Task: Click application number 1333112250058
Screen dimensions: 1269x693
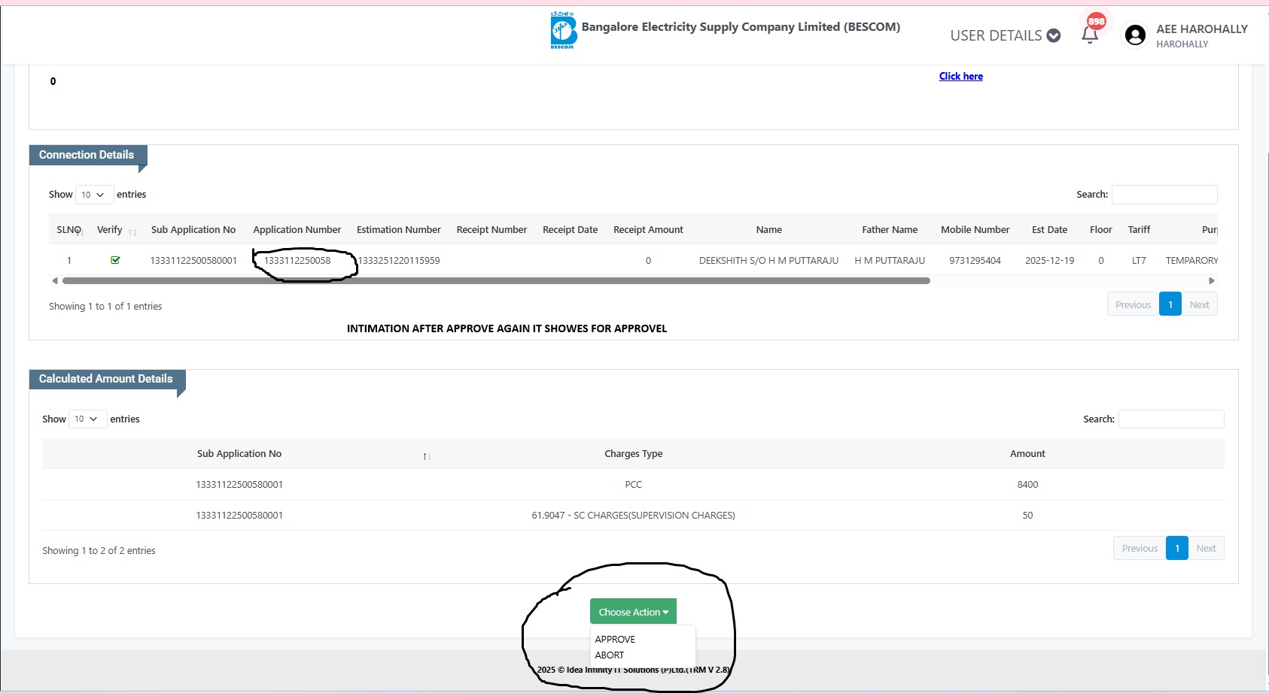Action: tap(297, 261)
